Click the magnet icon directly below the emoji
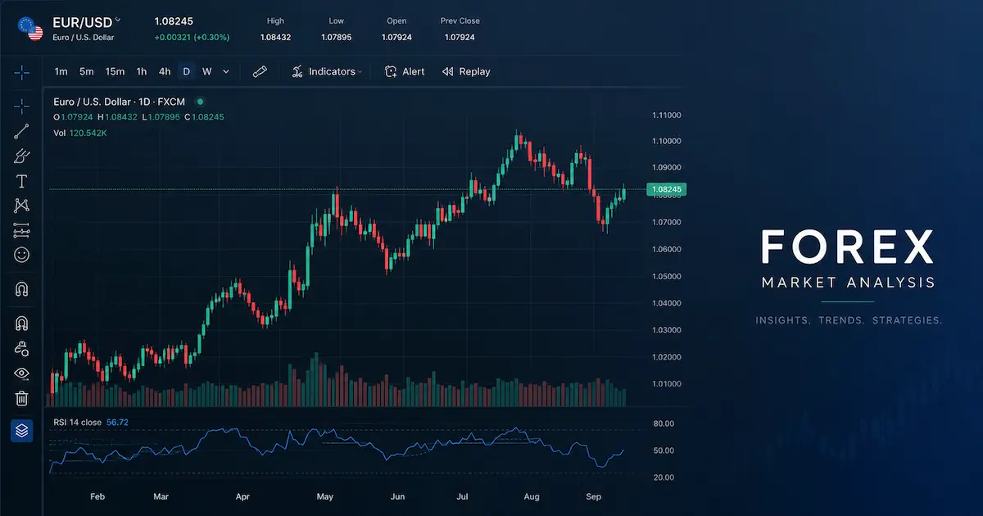The width and height of the screenshot is (983, 516). click(x=22, y=289)
